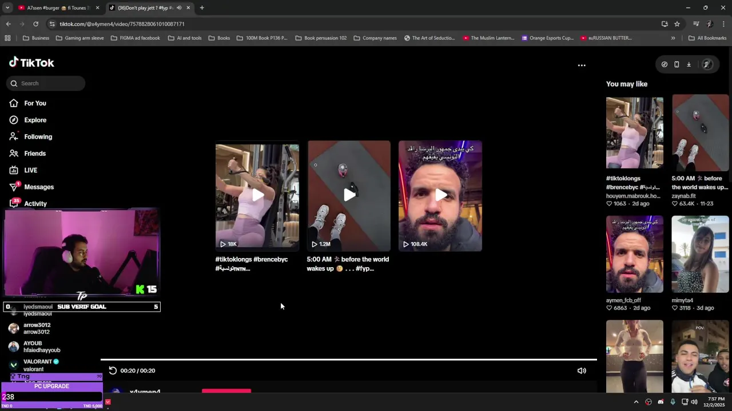Open the Books bookmark folder

click(x=219, y=38)
